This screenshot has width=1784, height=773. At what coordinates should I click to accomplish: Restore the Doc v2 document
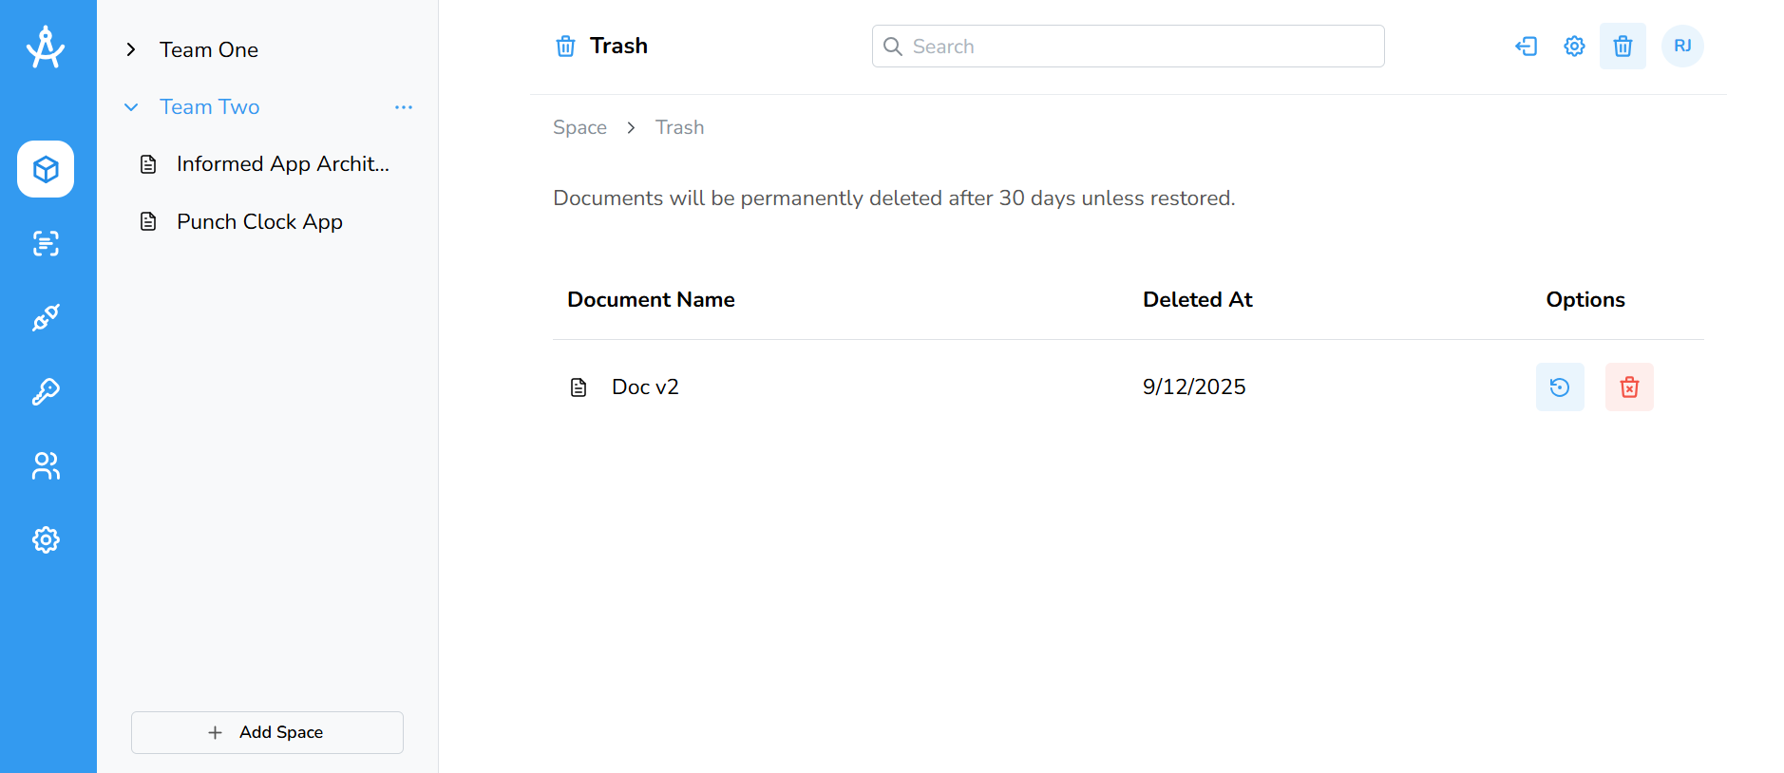tap(1560, 386)
